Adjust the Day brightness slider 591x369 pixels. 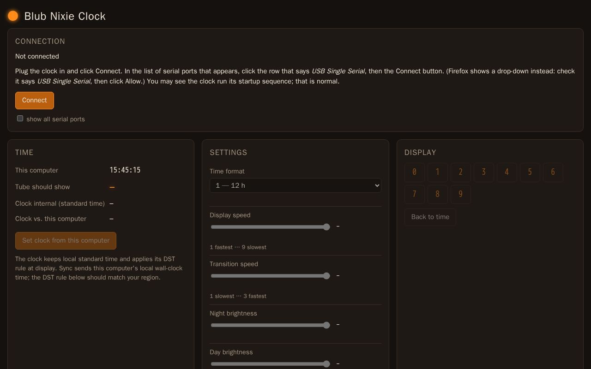[x=271, y=364]
